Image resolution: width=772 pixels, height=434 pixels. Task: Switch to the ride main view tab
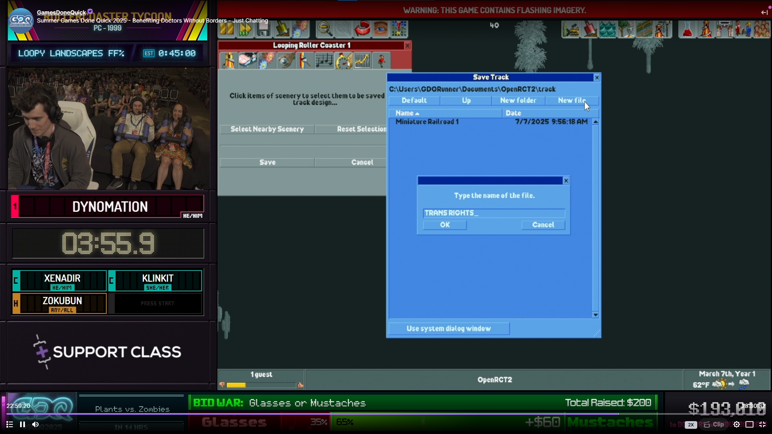[x=228, y=61]
